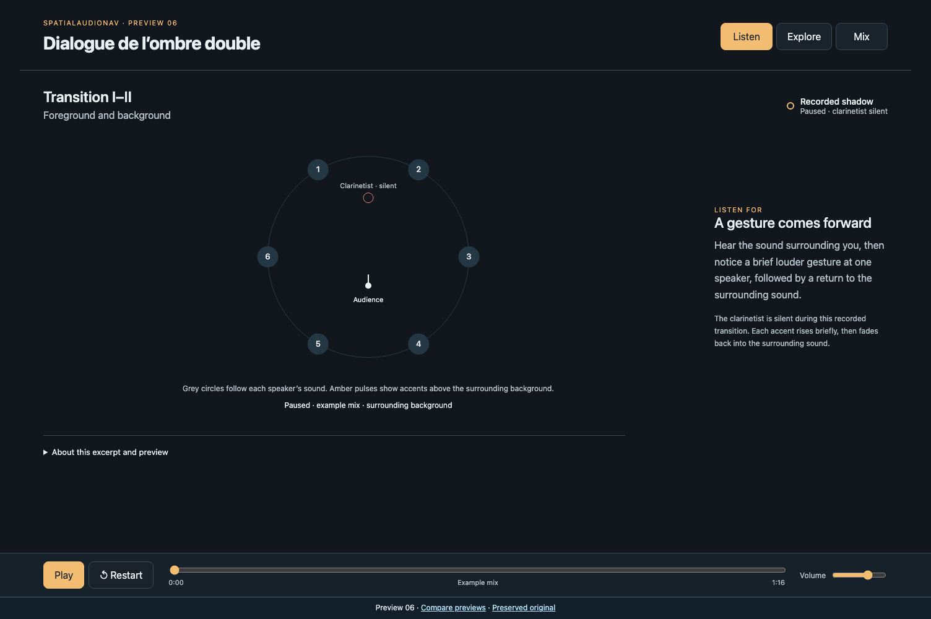Click the 'LISTEN FOR' label
The height and width of the screenshot is (619, 931).
click(x=738, y=210)
